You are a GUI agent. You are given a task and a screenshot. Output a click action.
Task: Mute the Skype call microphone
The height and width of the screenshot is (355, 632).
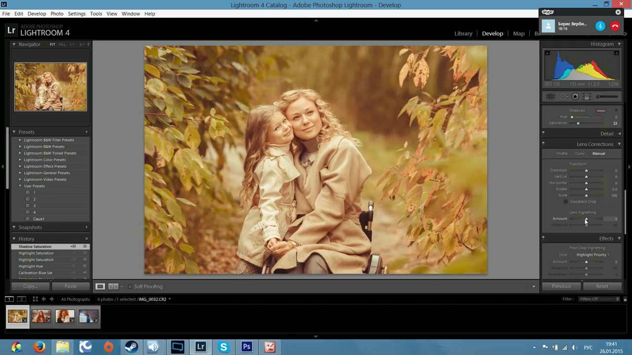[x=600, y=26]
